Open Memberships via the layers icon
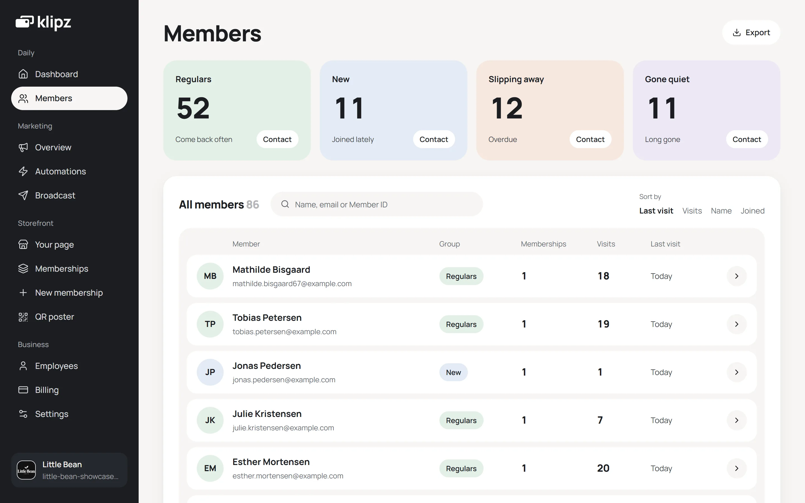 (x=23, y=269)
